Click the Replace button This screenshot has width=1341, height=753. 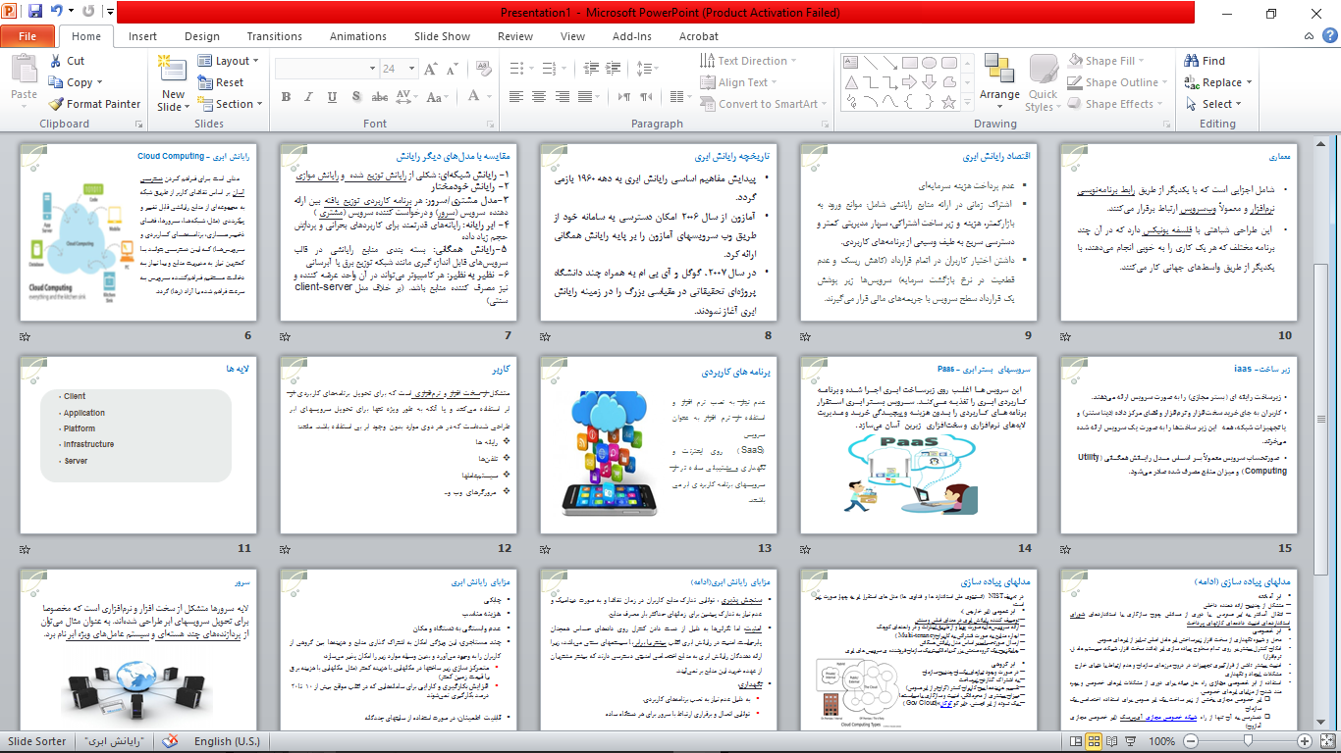(x=1214, y=82)
